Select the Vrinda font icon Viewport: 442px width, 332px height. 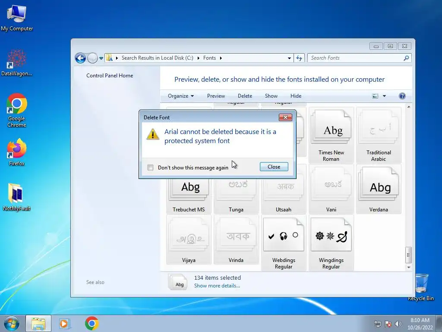coord(236,239)
